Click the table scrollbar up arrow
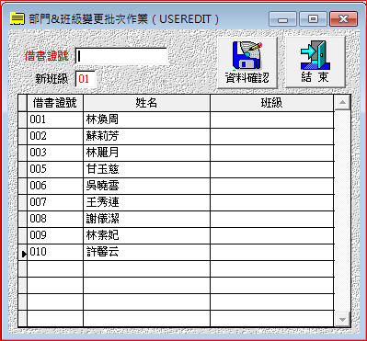 point(342,103)
